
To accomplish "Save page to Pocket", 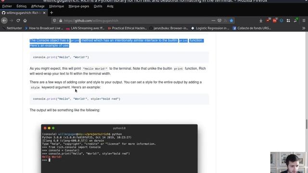I will pyautogui.click(x=219, y=20).
